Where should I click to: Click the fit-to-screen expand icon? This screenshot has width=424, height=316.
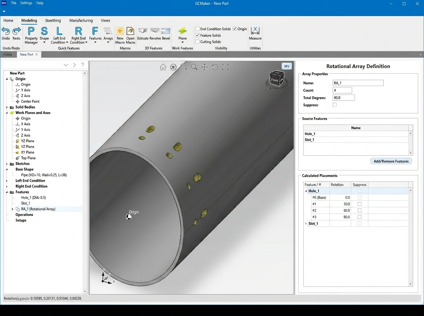pyautogui.click(x=225, y=67)
